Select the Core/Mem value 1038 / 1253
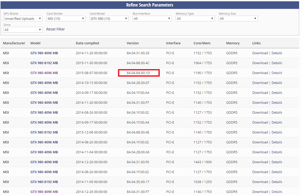Screen dimensions: 302x195 (x=203, y=182)
